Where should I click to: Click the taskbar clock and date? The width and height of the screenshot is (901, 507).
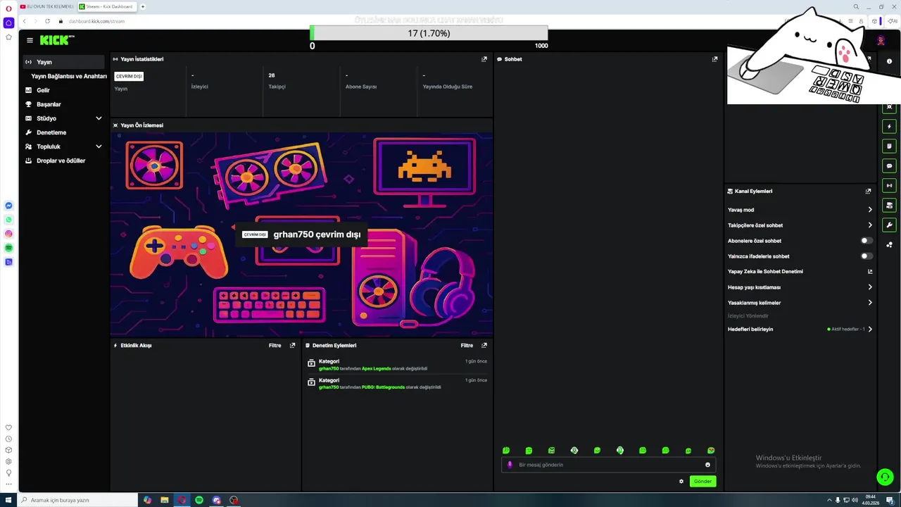pyautogui.click(x=871, y=500)
